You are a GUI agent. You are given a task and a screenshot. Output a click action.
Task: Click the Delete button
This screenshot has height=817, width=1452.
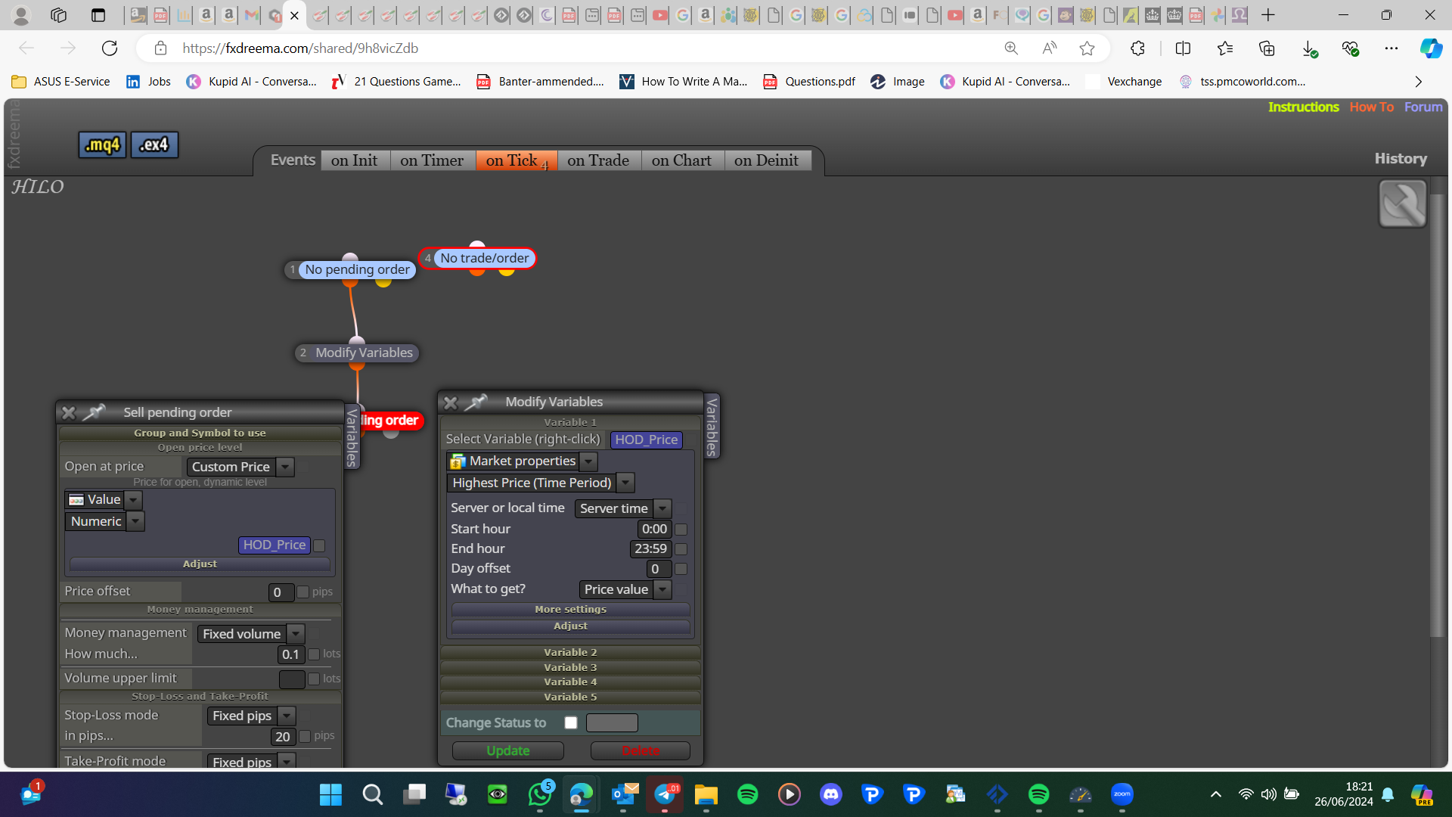point(640,750)
